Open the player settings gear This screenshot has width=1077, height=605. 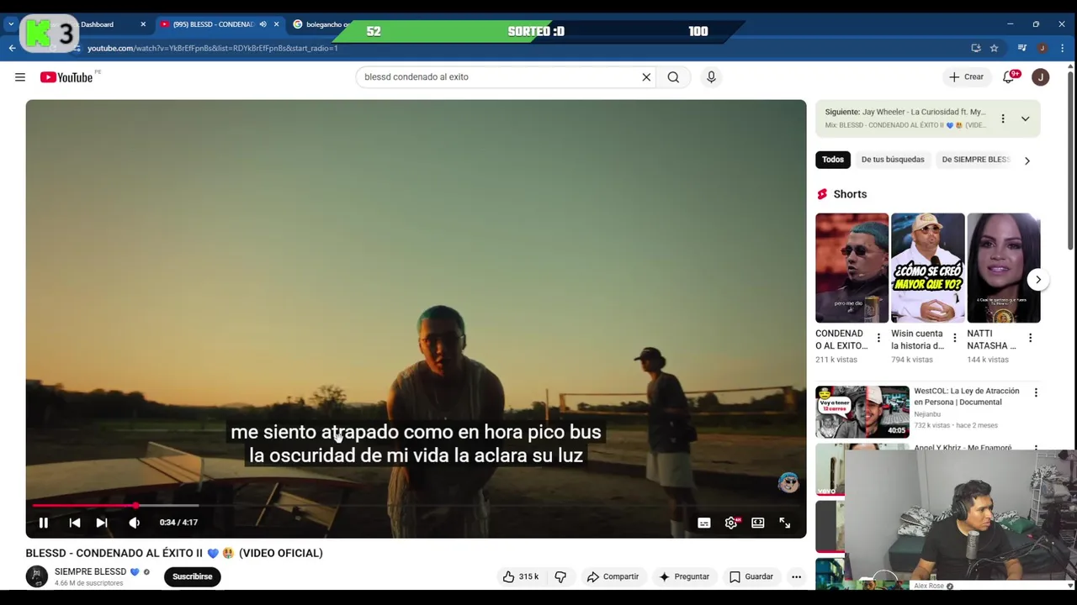(x=731, y=523)
